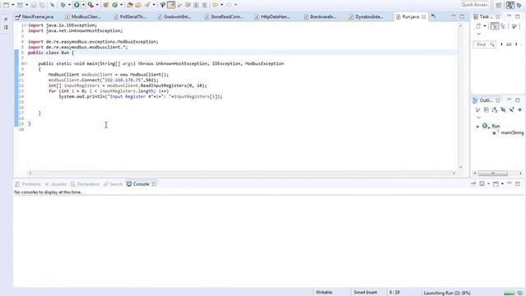The height and width of the screenshot is (296, 526).
Task: Click the Back navigation arrow icon
Action: click(215, 5)
